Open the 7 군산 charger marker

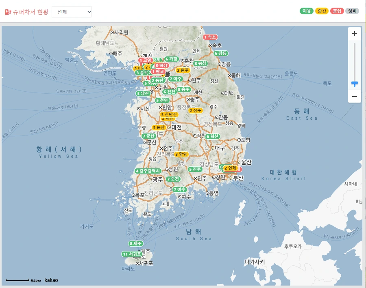[149, 136]
